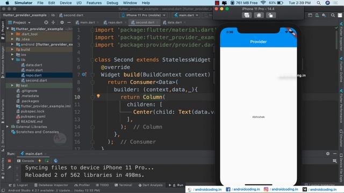The image size is (344, 193).
Task: Click the tool window toggle icon in the status bar corner
Action: 3,191
